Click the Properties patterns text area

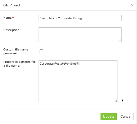click(78, 81)
